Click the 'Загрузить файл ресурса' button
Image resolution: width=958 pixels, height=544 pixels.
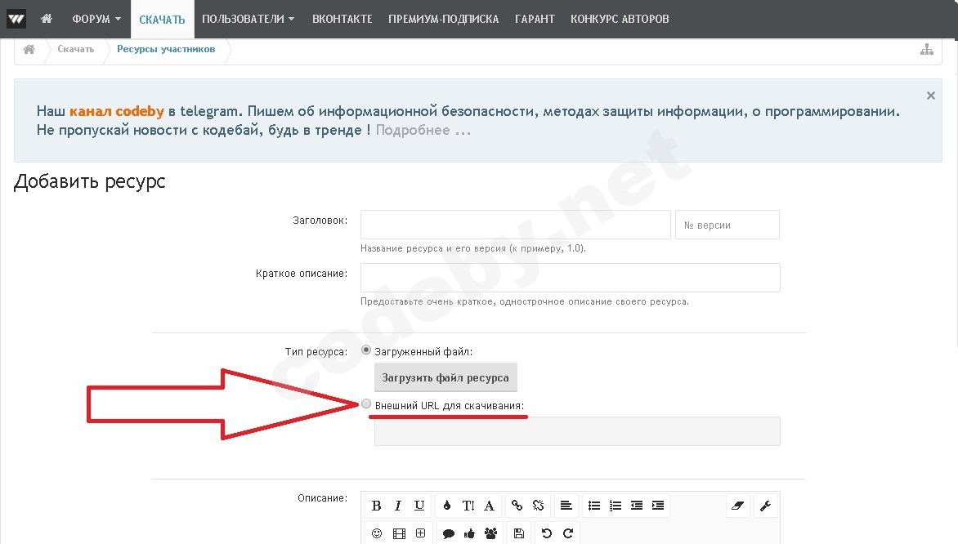(445, 377)
